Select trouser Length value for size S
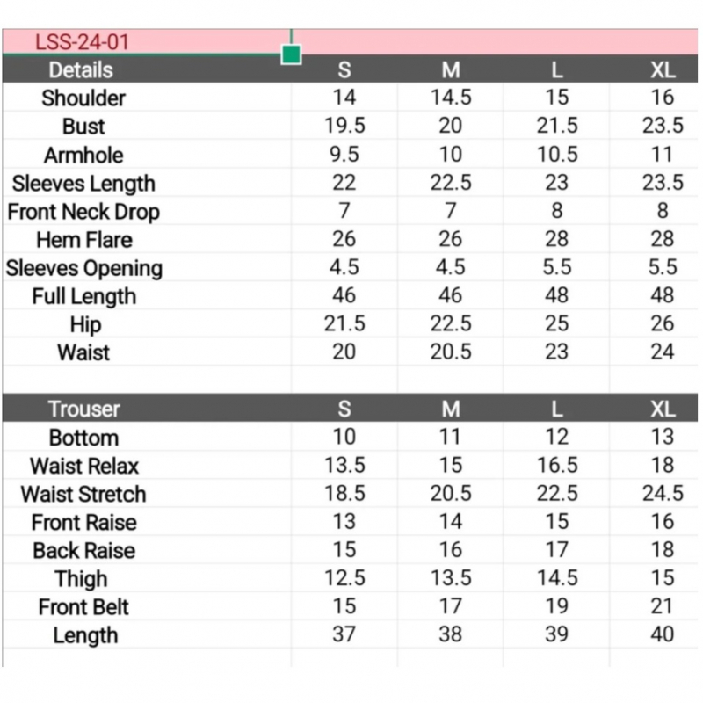Image resolution: width=703 pixels, height=703 pixels. pyautogui.click(x=344, y=634)
